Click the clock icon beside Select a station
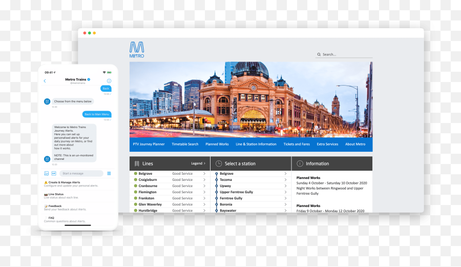Image resolution: width=461 pixels, height=267 pixels. (x=218, y=163)
